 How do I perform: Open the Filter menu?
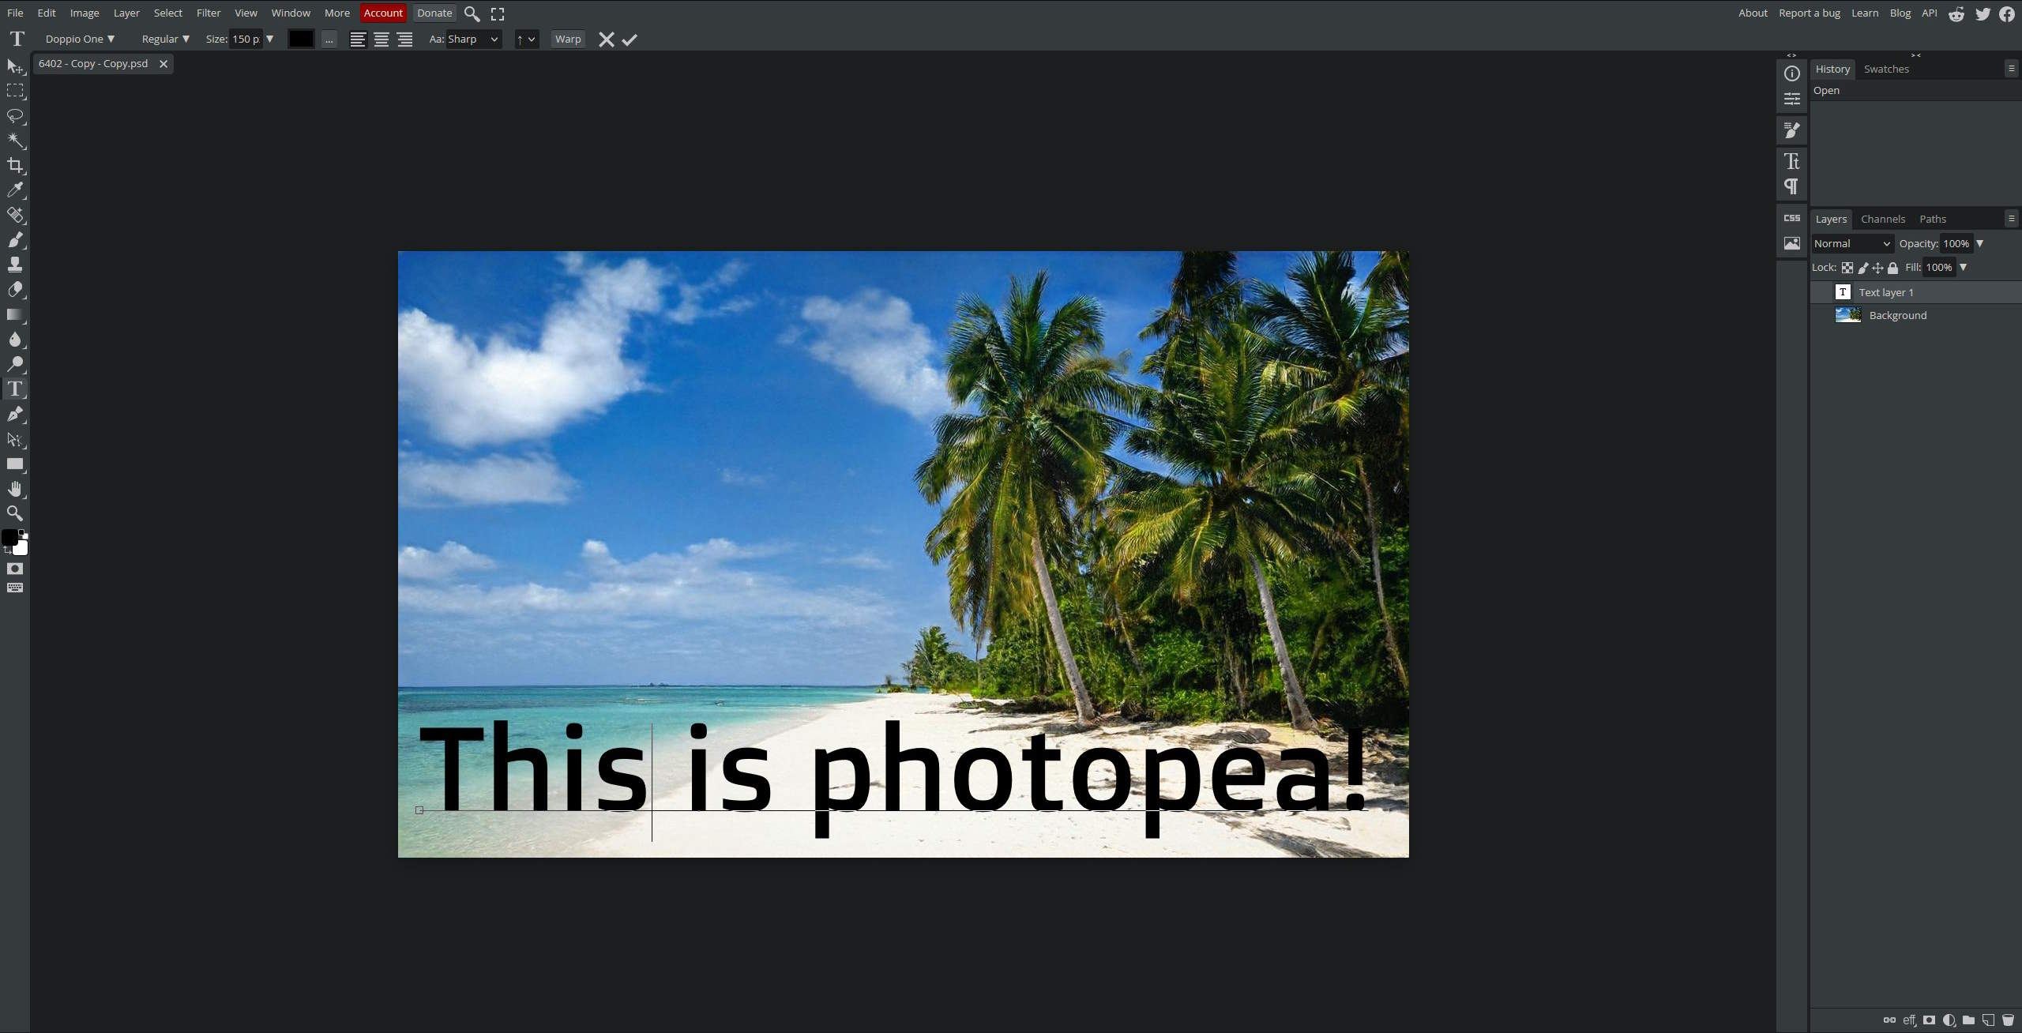tap(209, 13)
